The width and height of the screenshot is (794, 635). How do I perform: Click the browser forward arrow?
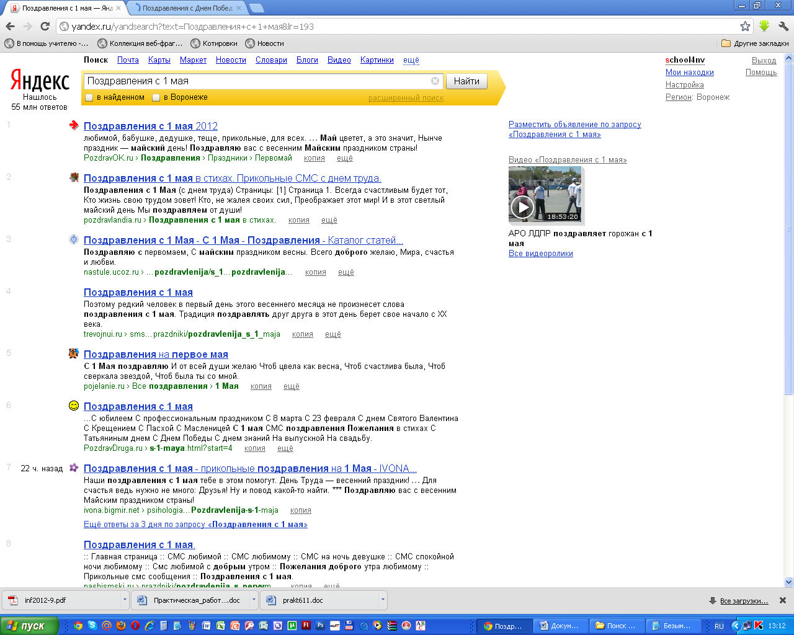tap(27, 26)
